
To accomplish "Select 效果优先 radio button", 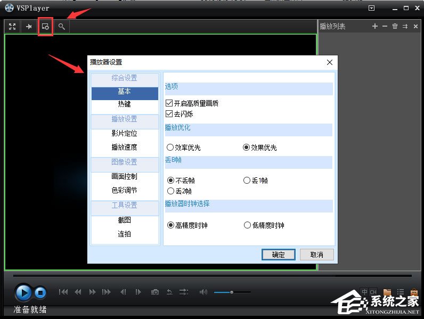I will point(246,148).
